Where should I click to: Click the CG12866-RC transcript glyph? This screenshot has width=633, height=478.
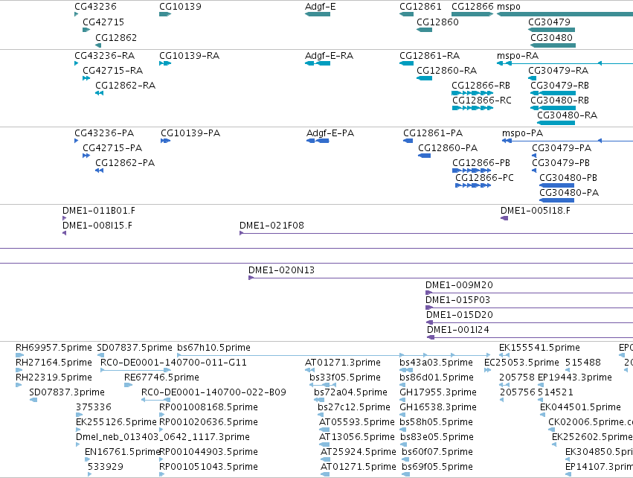472,108
